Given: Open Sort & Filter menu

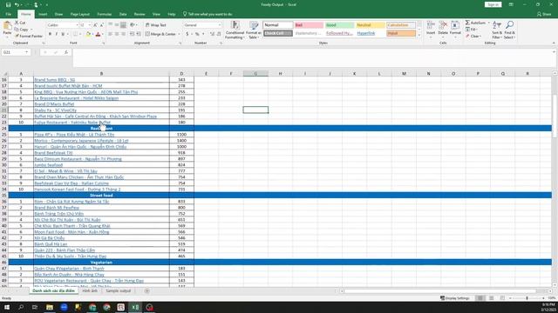Looking at the screenshot, I should coord(497,30).
